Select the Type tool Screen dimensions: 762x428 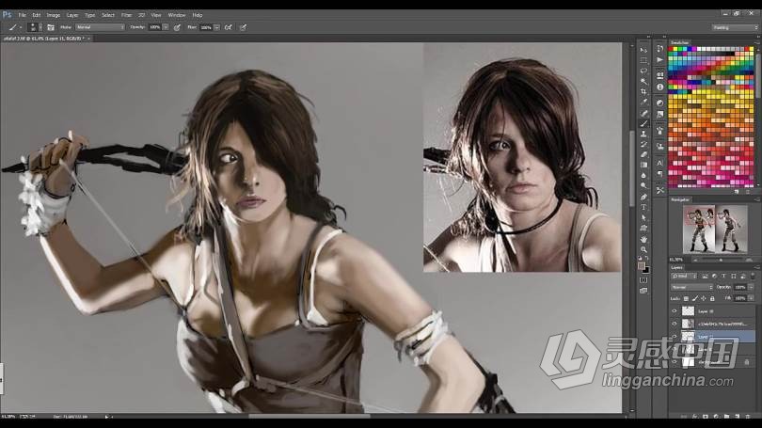point(643,208)
